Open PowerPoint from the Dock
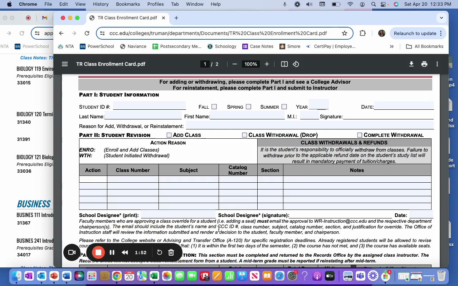The image size is (458, 286). coord(54,276)
